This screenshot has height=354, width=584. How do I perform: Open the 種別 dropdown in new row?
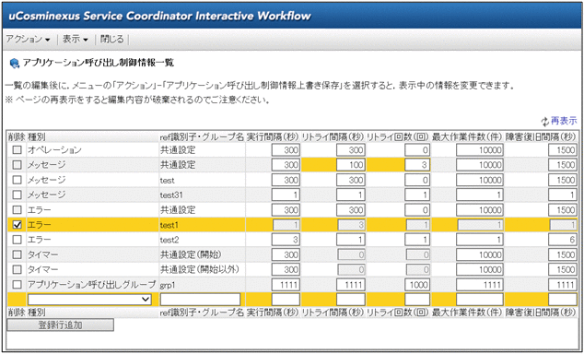coord(89,300)
